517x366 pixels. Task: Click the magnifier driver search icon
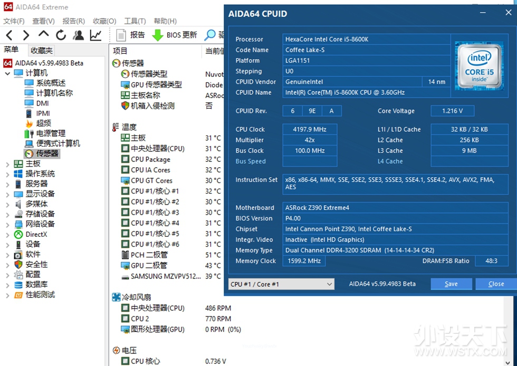tap(210, 35)
